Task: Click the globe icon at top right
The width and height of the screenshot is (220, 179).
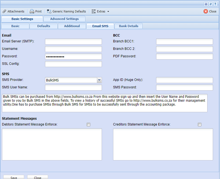Action: click(x=206, y=4)
